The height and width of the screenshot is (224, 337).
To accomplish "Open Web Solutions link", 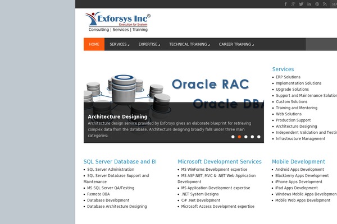I will tap(289, 114).
